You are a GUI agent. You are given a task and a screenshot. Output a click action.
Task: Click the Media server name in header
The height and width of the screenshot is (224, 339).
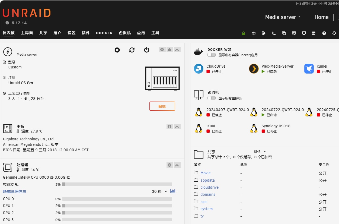tap(281, 17)
